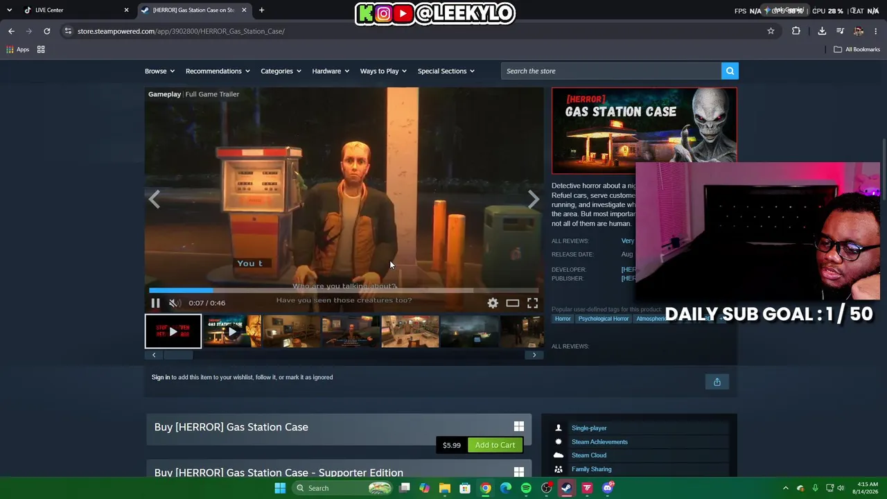Open the Ways to Play dropdown
The height and width of the screenshot is (499, 887).
click(383, 71)
